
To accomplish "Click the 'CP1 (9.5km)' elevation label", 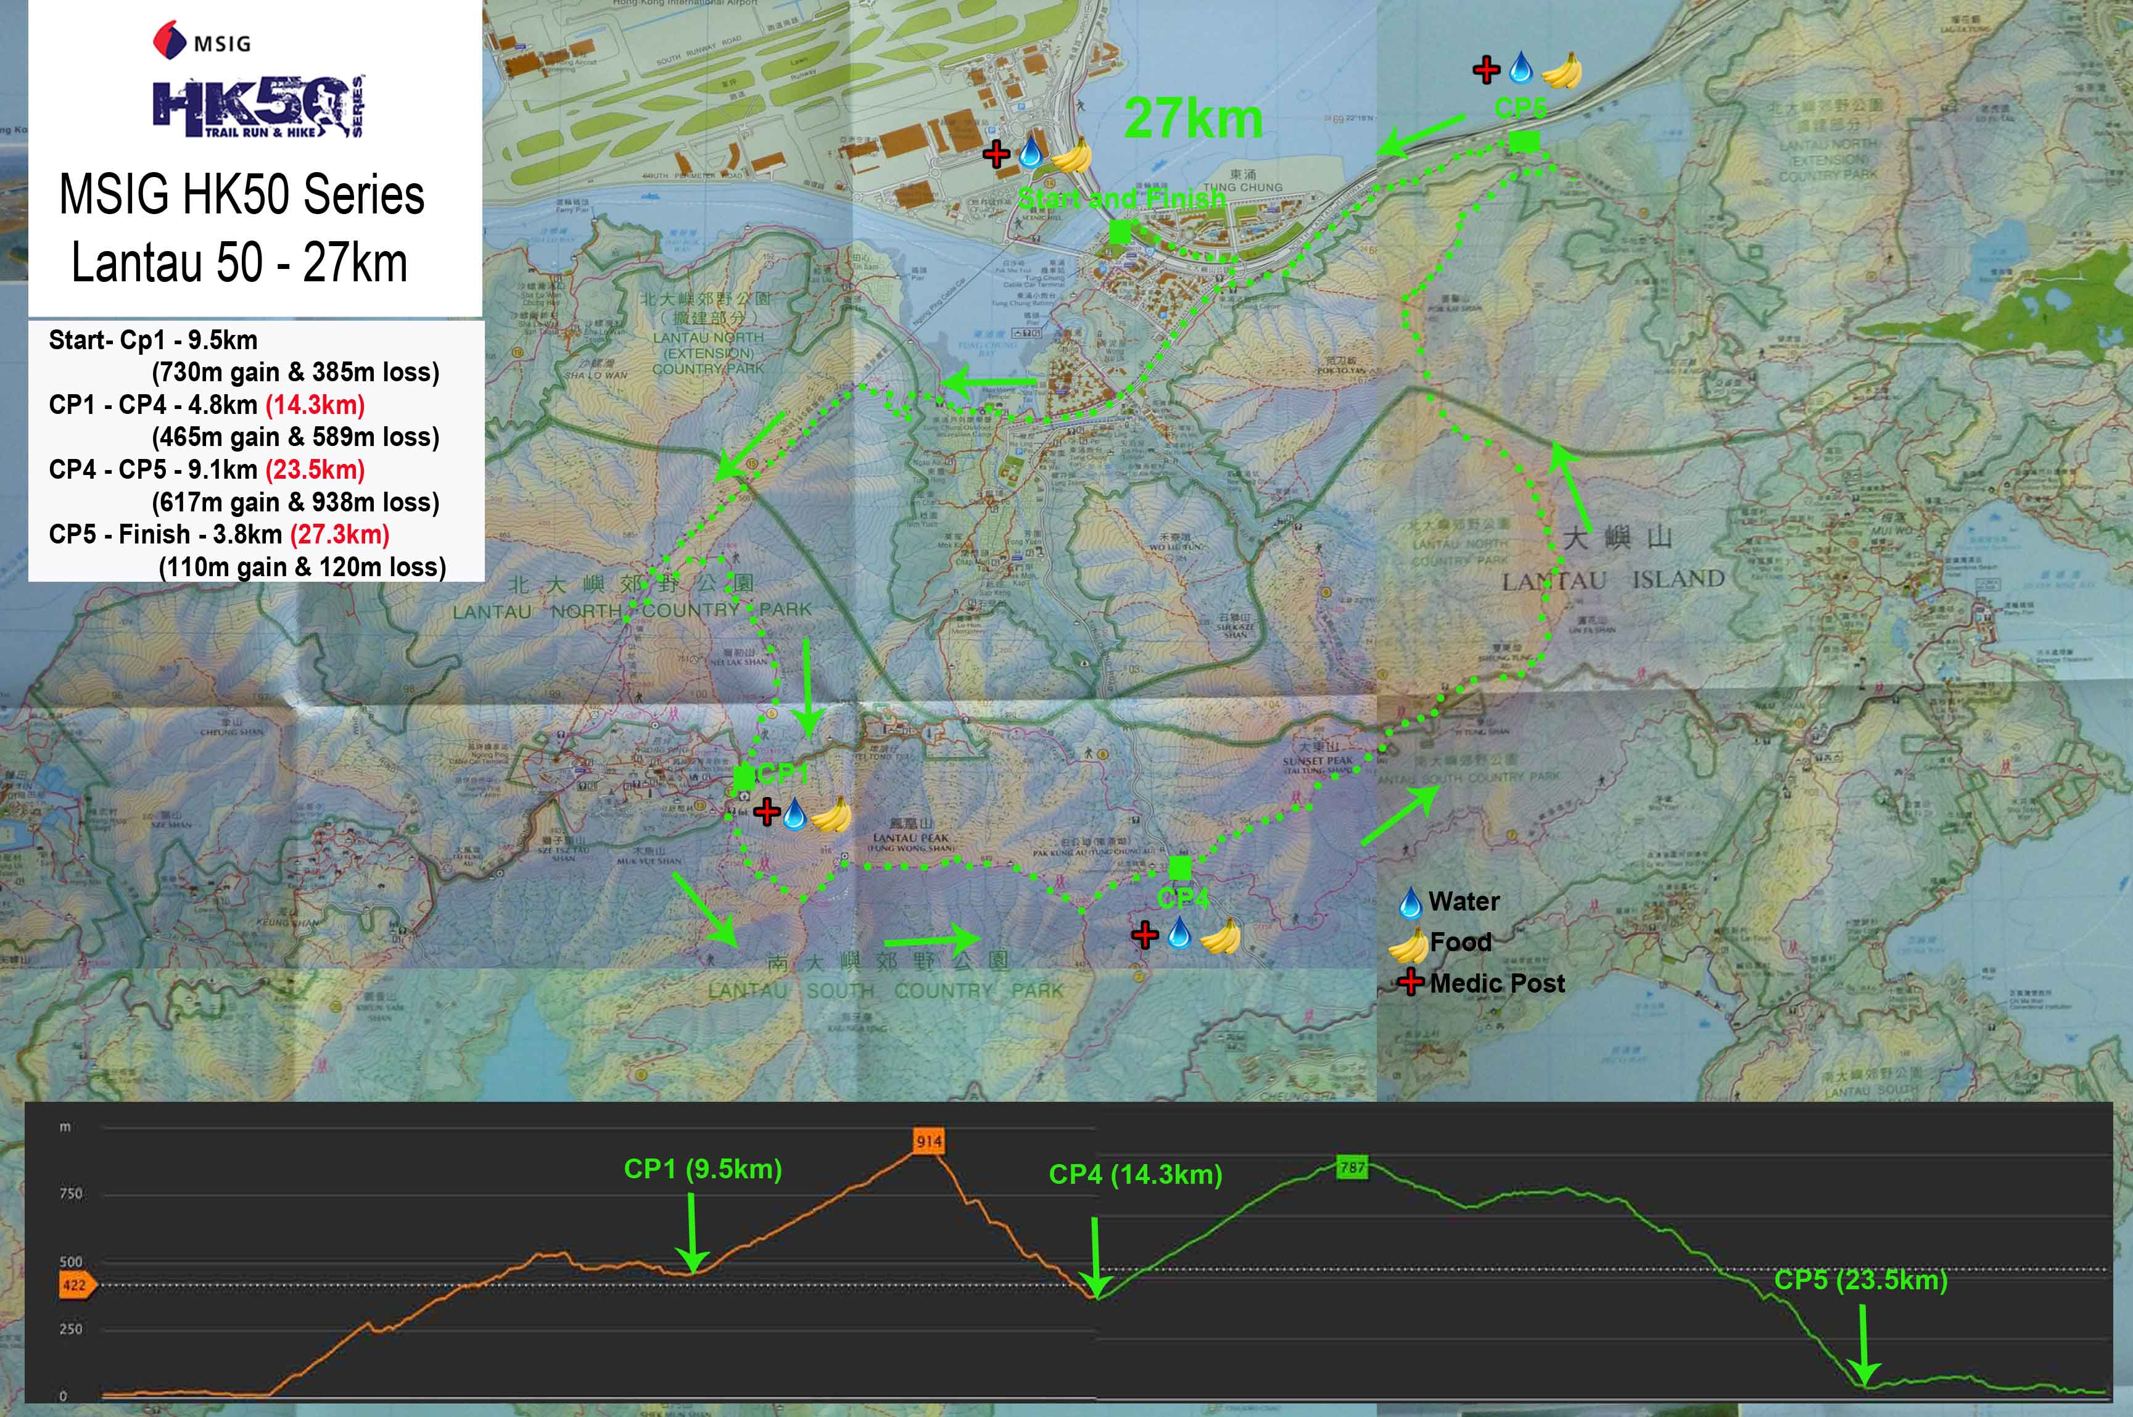I will point(703,1168).
